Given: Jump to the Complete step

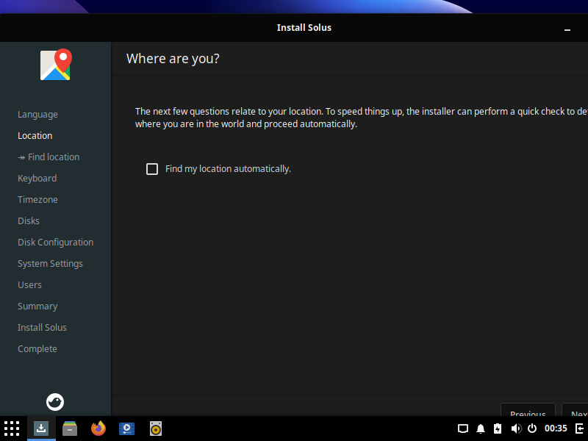Looking at the screenshot, I should pos(37,348).
